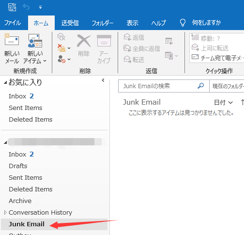This screenshot has height=235, width=244.
Task: Open the 現在のフォルダー search scope dropdown
Action: pos(227,86)
